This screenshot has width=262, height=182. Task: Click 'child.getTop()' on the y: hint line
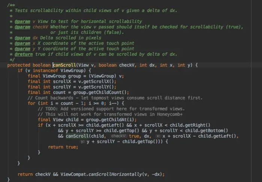tap(140, 141)
